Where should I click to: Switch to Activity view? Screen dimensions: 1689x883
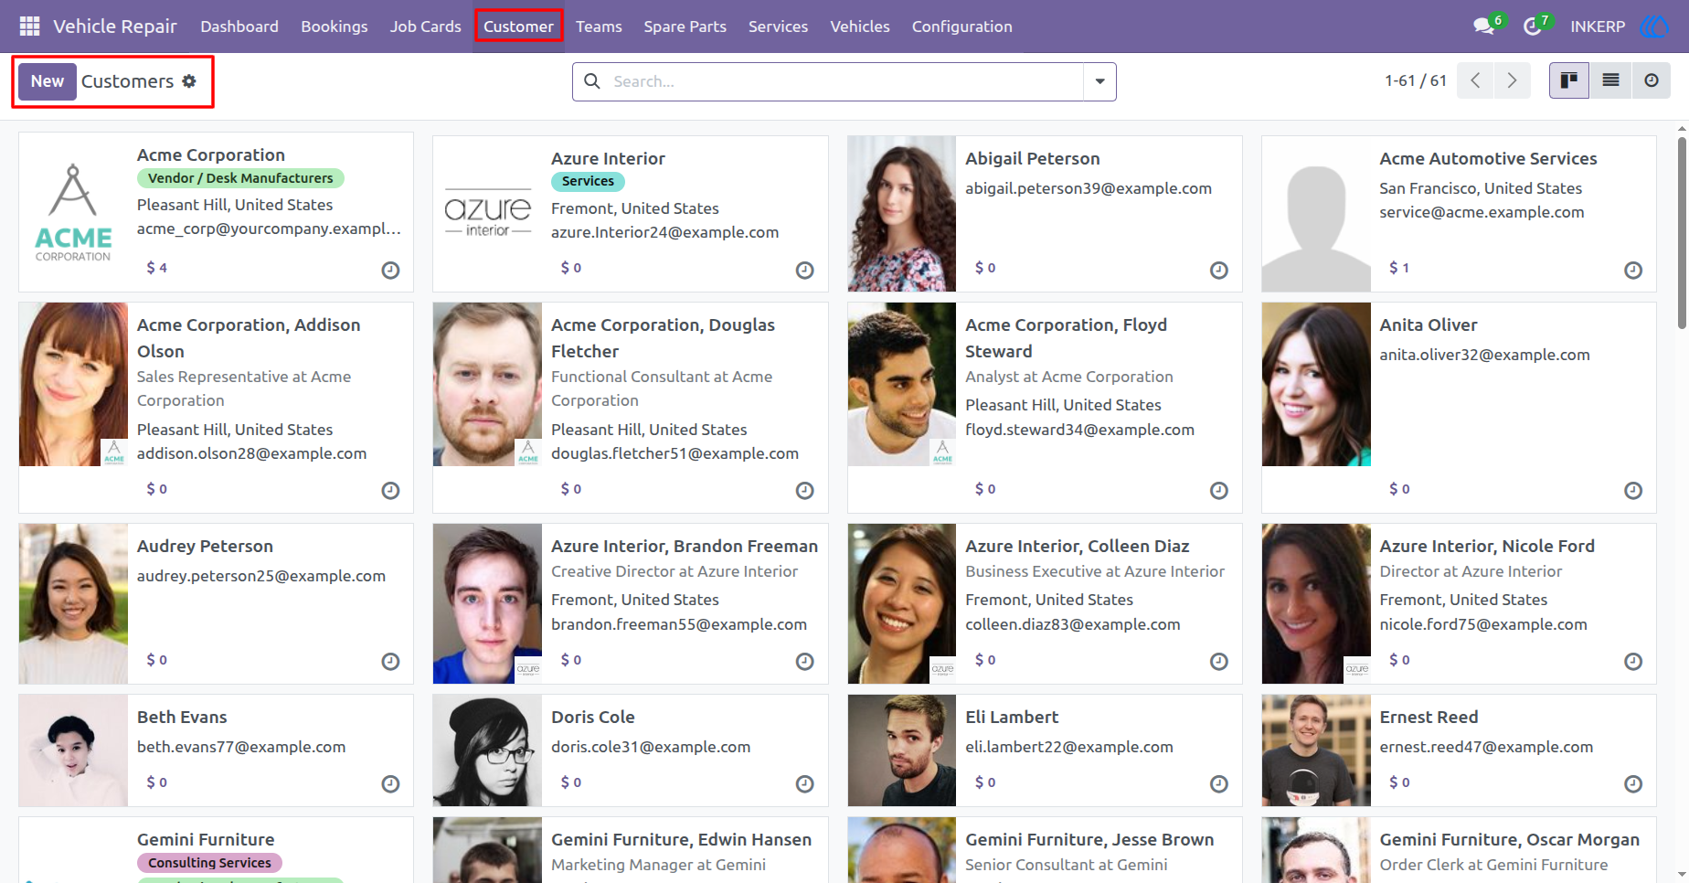[1652, 80]
